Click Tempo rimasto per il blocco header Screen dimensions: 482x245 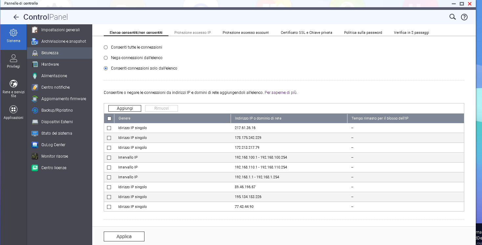(405, 118)
